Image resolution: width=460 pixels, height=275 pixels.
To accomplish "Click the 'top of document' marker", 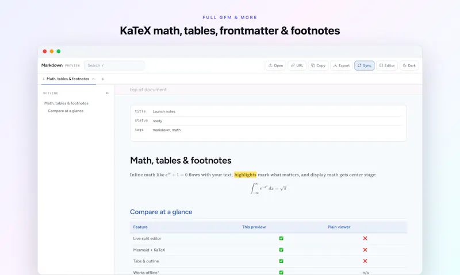I will [148, 90].
